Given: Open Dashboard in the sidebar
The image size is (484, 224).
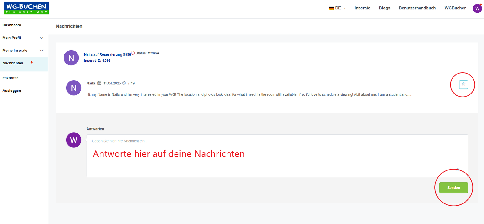Looking at the screenshot, I should [12, 25].
